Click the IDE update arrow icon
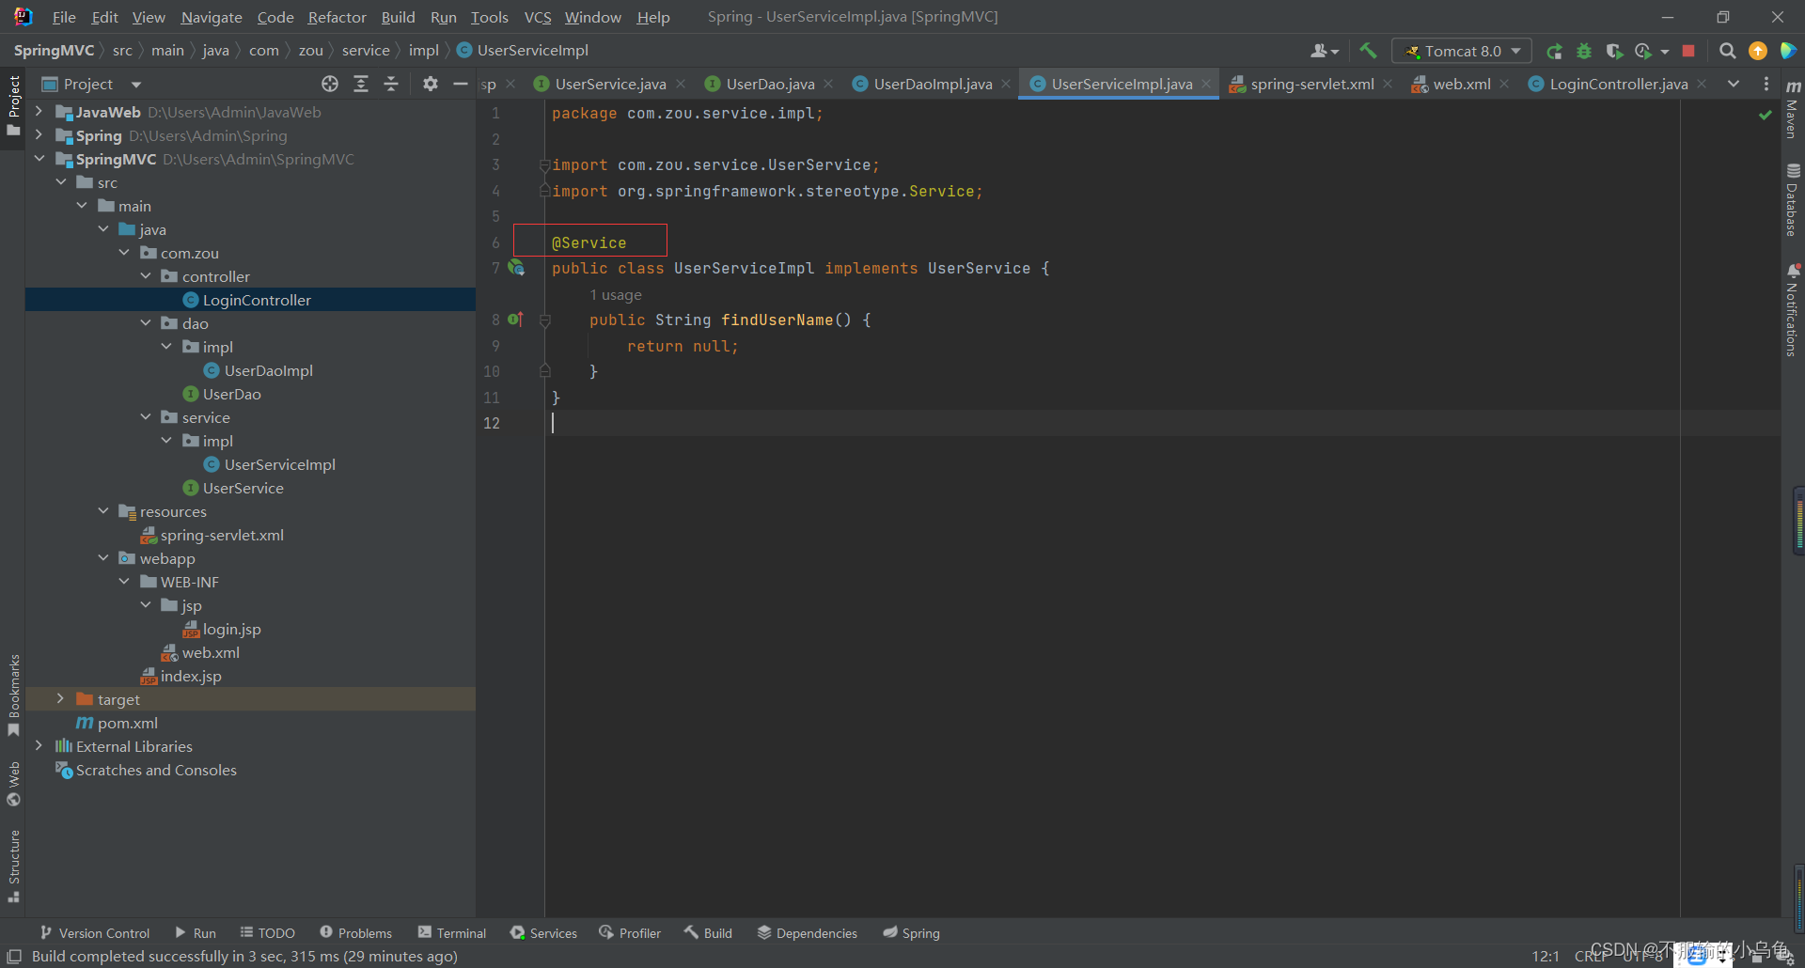The width and height of the screenshot is (1805, 968). [1757, 51]
